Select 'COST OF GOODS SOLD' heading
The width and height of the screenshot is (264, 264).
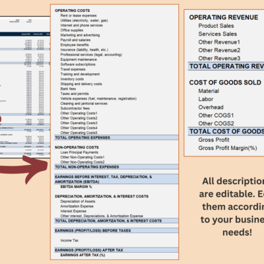[225, 82]
